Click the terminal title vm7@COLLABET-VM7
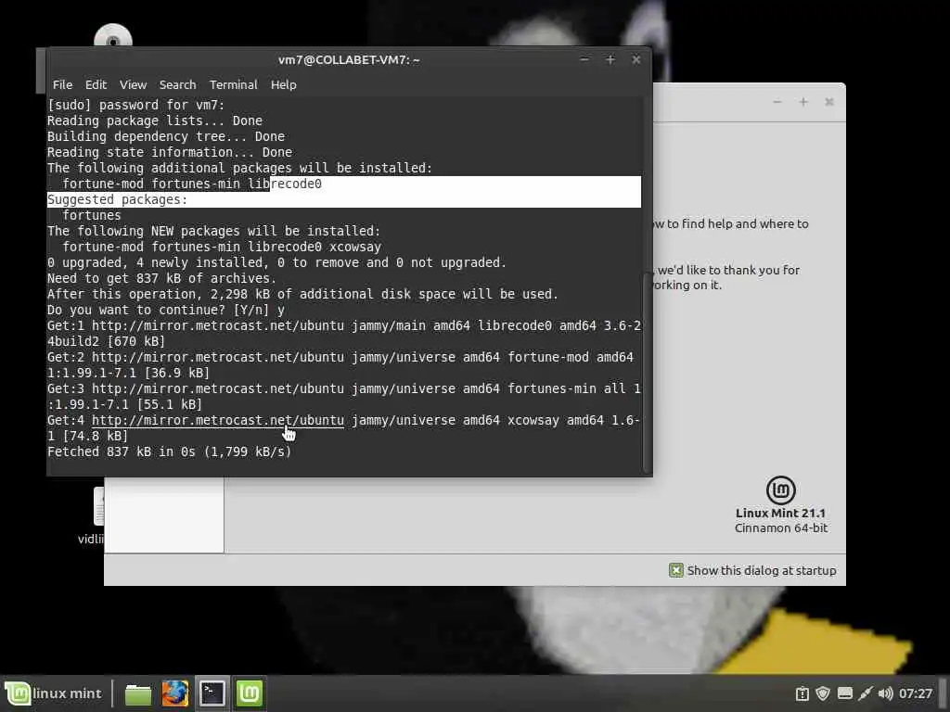Image resolution: width=950 pixels, height=712 pixels. 349,60
